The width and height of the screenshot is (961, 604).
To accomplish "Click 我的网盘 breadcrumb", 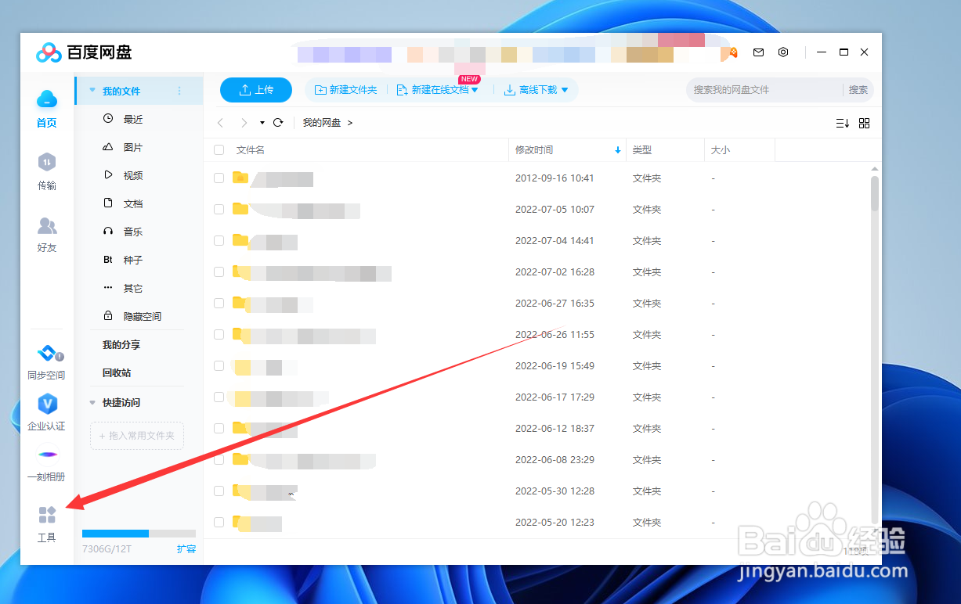I will pyautogui.click(x=322, y=123).
